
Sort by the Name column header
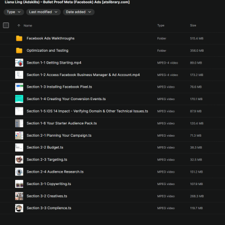pos(28,26)
